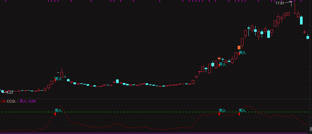The width and height of the screenshot is (312, 134).
Task: Click red arrow under rightmost CCI 买入
Action: (x=239, y=114)
